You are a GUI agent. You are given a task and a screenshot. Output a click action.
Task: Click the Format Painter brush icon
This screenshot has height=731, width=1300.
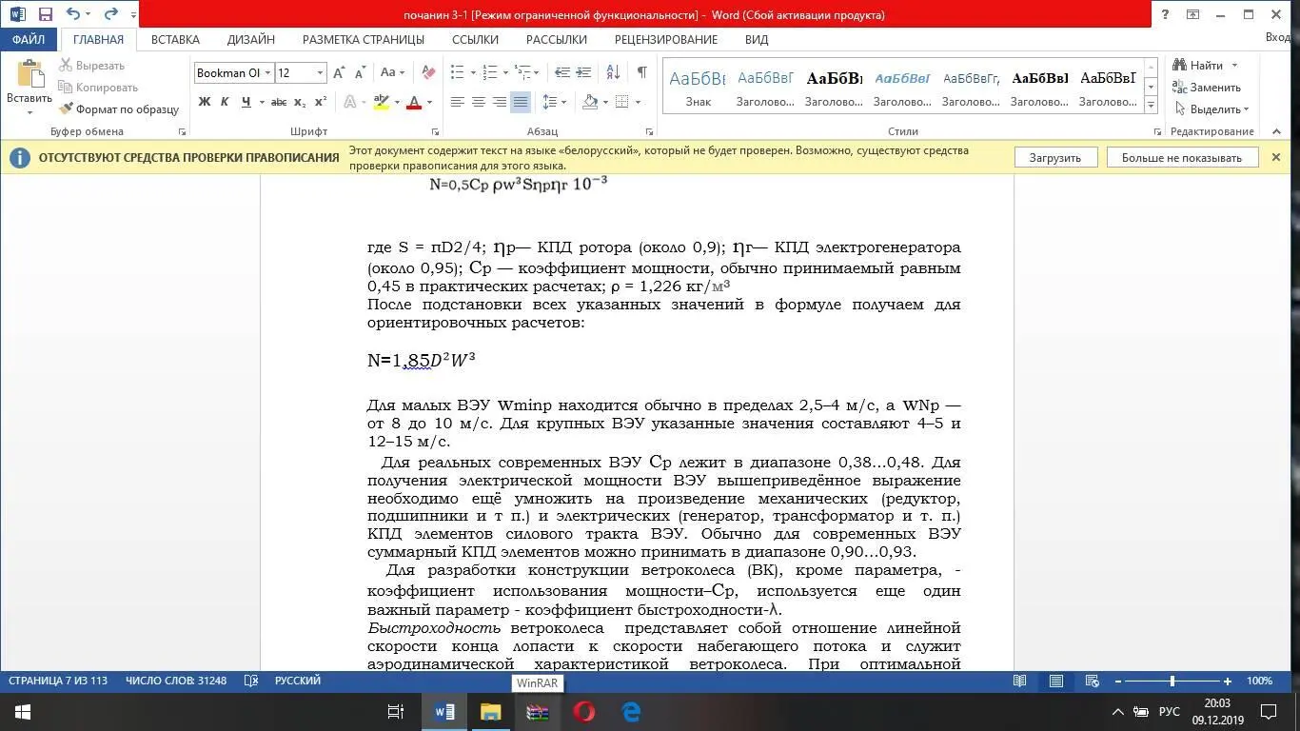[x=66, y=109]
